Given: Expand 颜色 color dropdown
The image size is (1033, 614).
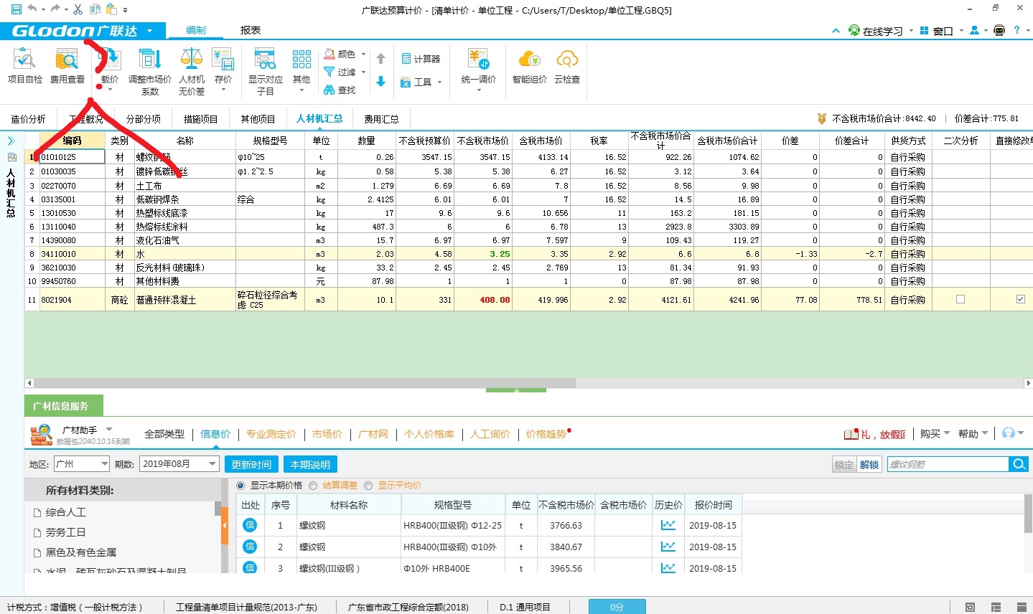Looking at the screenshot, I should pos(363,55).
